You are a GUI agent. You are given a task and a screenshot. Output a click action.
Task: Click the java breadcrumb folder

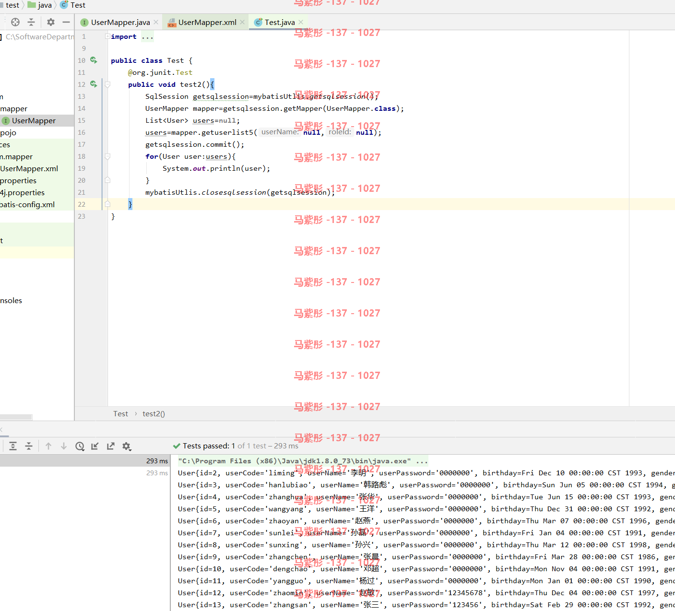tap(40, 5)
